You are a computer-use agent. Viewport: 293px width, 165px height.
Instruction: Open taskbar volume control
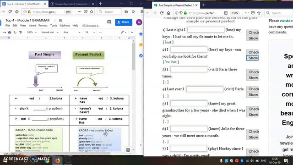[252, 161]
